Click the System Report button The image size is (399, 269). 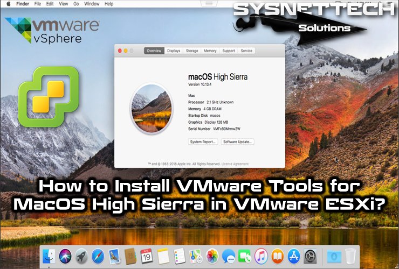tap(203, 141)
